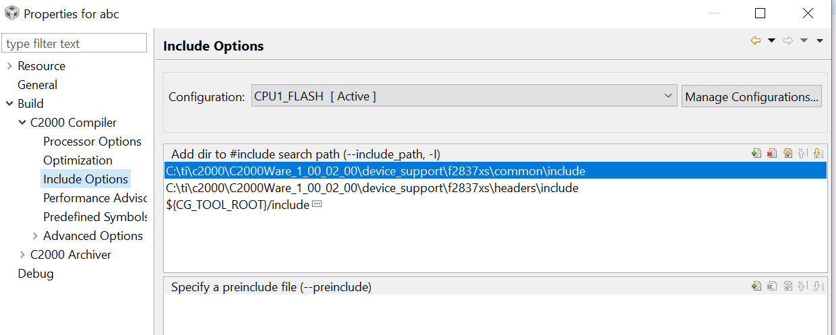Go back to previous properties page
The height and width of the screenshot is (335, 836).
tap(756, 41)
